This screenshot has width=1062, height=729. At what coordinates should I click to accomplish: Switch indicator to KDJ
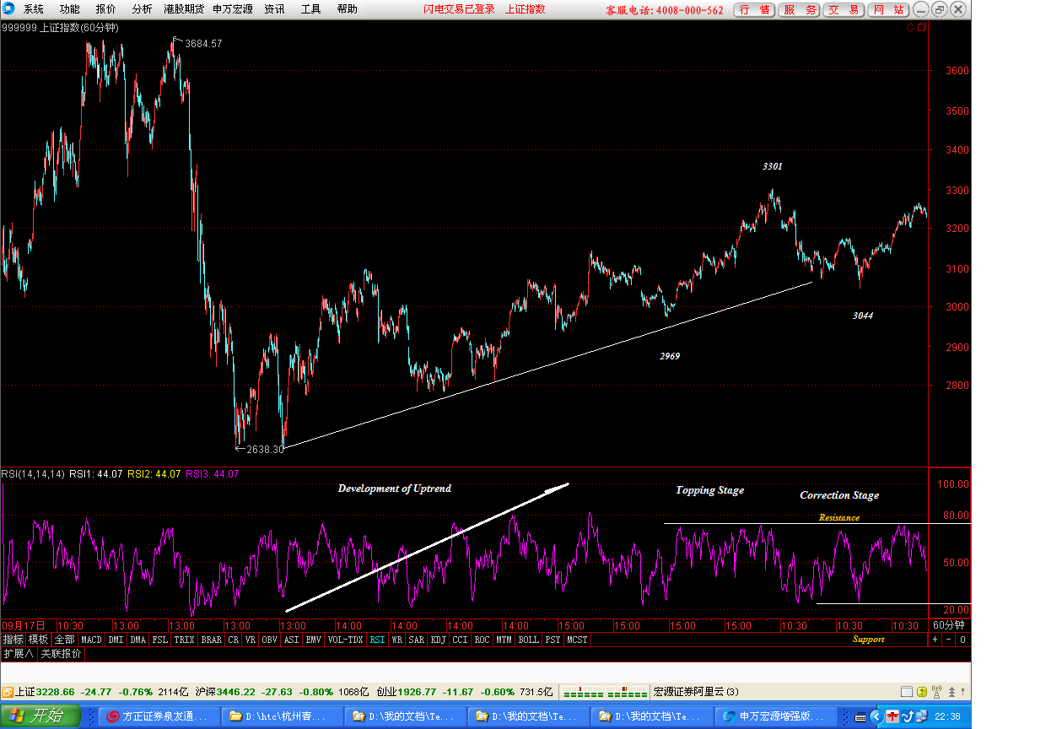(x=438, y=640)
